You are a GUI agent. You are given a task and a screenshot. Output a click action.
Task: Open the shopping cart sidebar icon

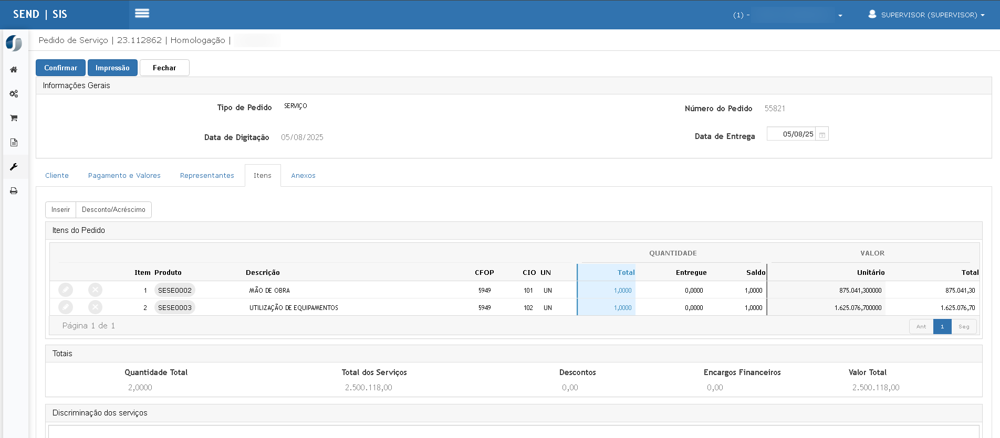tap(14, 118)
